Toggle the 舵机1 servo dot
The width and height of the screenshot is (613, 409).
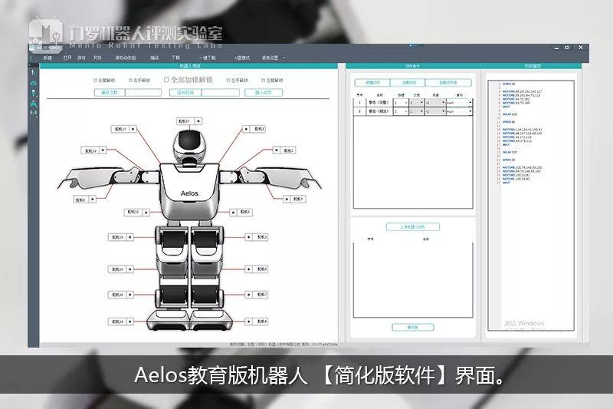coord(246,129)
